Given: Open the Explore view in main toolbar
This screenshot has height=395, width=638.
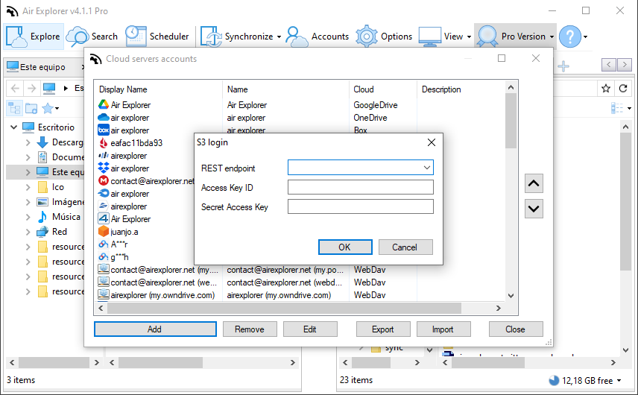Looking at the screenshot, I should coord(34,37).
